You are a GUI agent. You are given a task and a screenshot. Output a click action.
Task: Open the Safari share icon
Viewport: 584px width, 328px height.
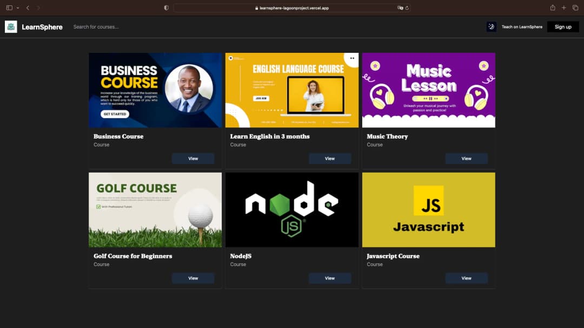pyautogui.click(x=553, y=8)
